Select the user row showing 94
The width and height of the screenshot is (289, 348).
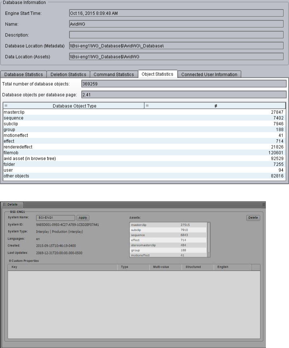[144, 170]
